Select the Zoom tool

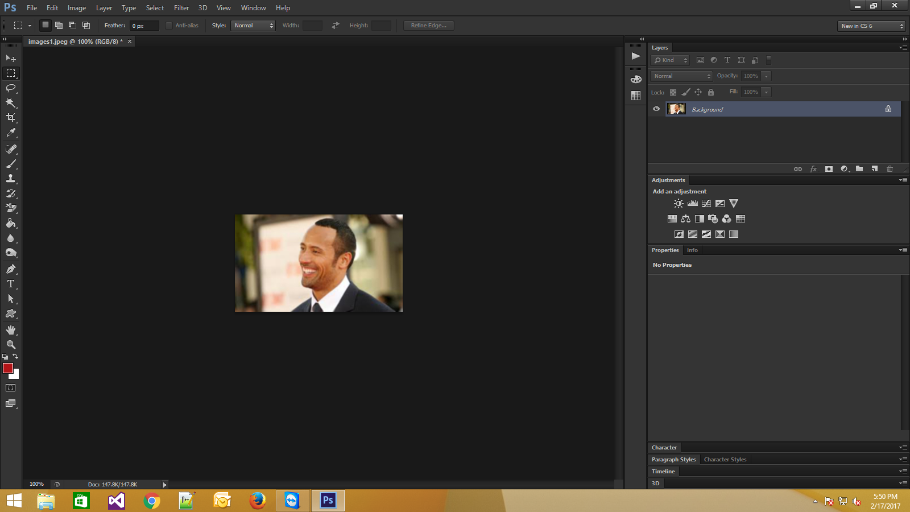[x=11, y=344]
